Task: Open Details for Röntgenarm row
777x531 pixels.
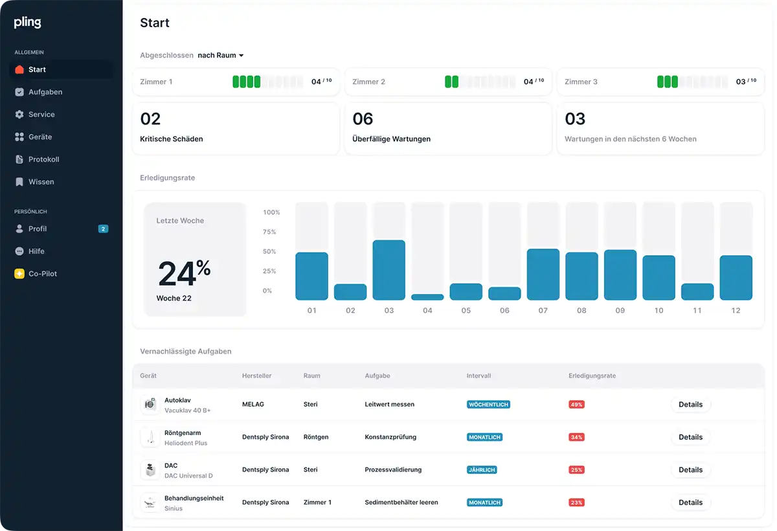Action: coord(690,437)
